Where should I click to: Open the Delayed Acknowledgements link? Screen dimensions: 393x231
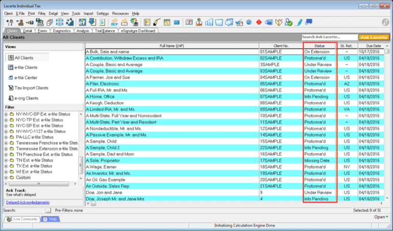28,202
